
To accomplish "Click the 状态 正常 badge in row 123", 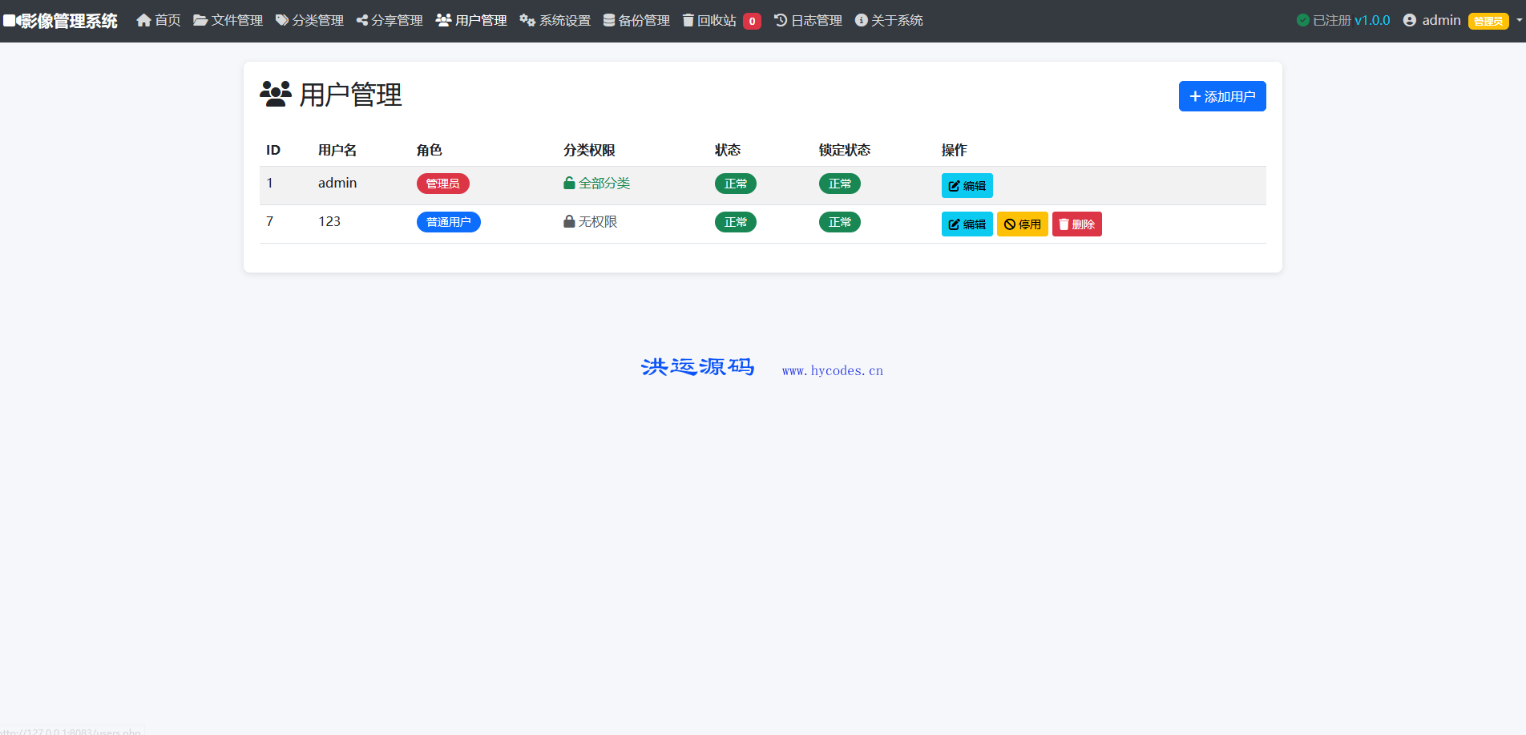I will [736, 222].
